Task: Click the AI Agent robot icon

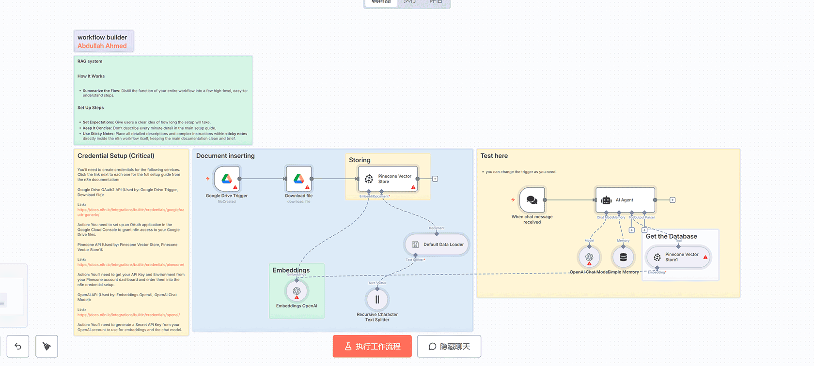Action: click(606, 200)
